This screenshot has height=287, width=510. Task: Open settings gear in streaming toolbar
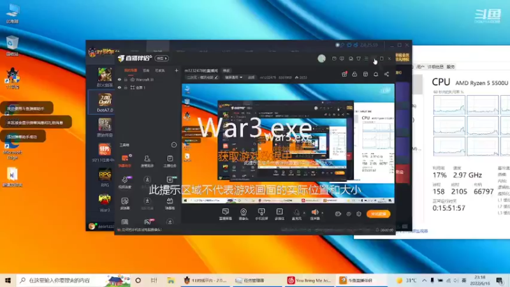(359, 214)
